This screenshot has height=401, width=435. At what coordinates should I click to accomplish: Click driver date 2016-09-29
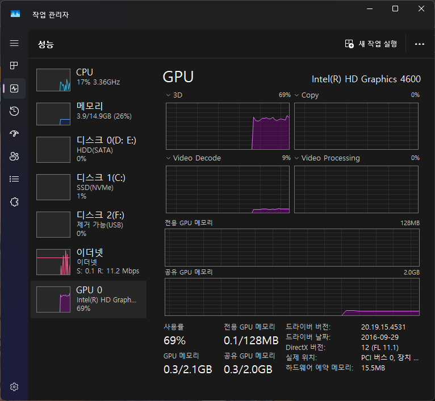380,337
